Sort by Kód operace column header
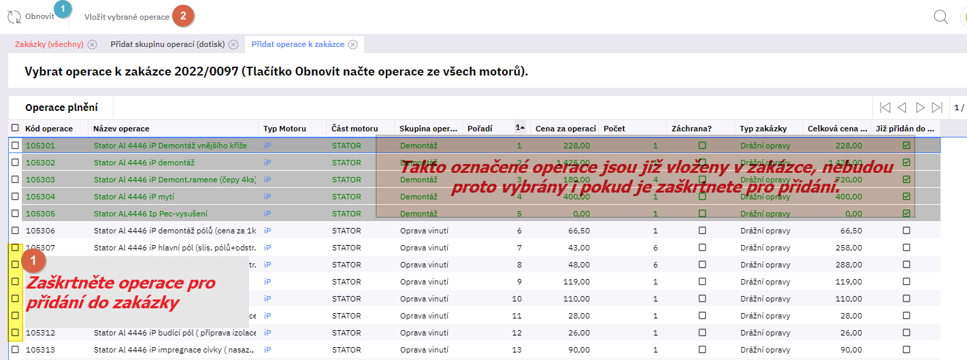967x360 pixels. [x=49, y=129]
